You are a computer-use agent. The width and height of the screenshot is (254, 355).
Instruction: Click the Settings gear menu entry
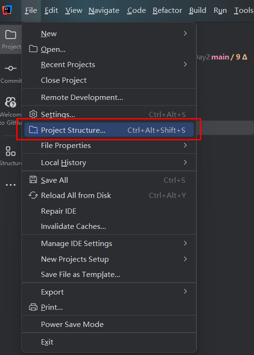[108, 115]
